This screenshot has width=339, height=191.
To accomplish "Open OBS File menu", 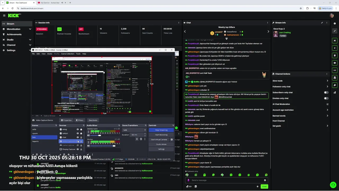I will click(33, 54).
